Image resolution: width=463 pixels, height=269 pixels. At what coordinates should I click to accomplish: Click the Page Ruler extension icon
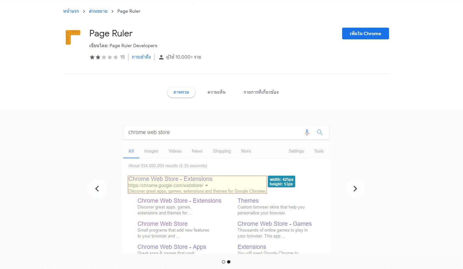coord(72,37)
